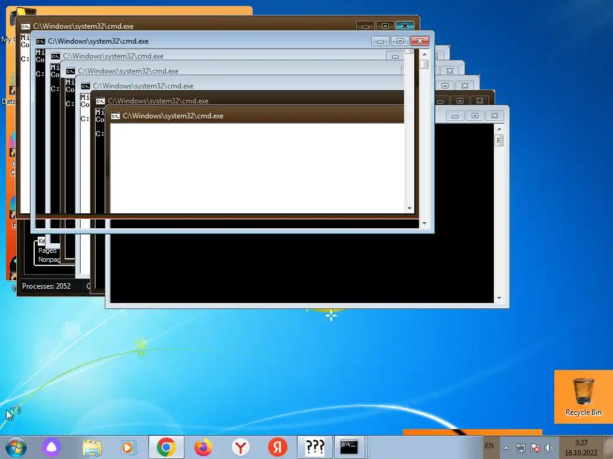The image size is (613, 459).
Task: Close the backmost dark-titled cmd window
Action: [405, 26]
